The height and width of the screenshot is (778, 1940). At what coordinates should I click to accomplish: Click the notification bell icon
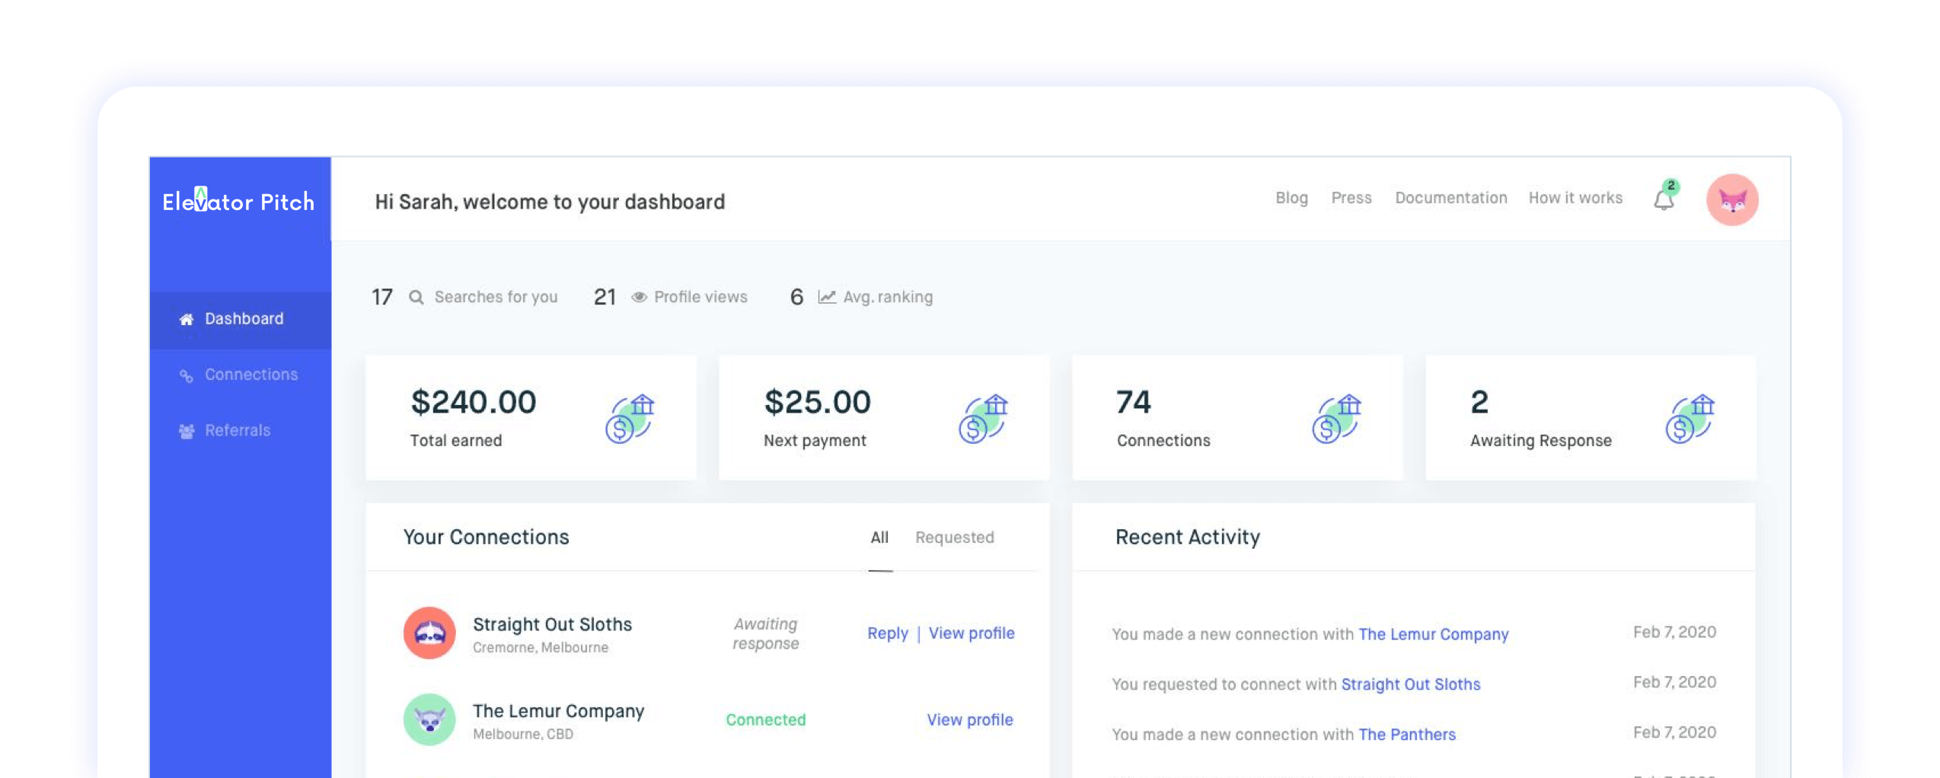click(x=1664, y=199)
